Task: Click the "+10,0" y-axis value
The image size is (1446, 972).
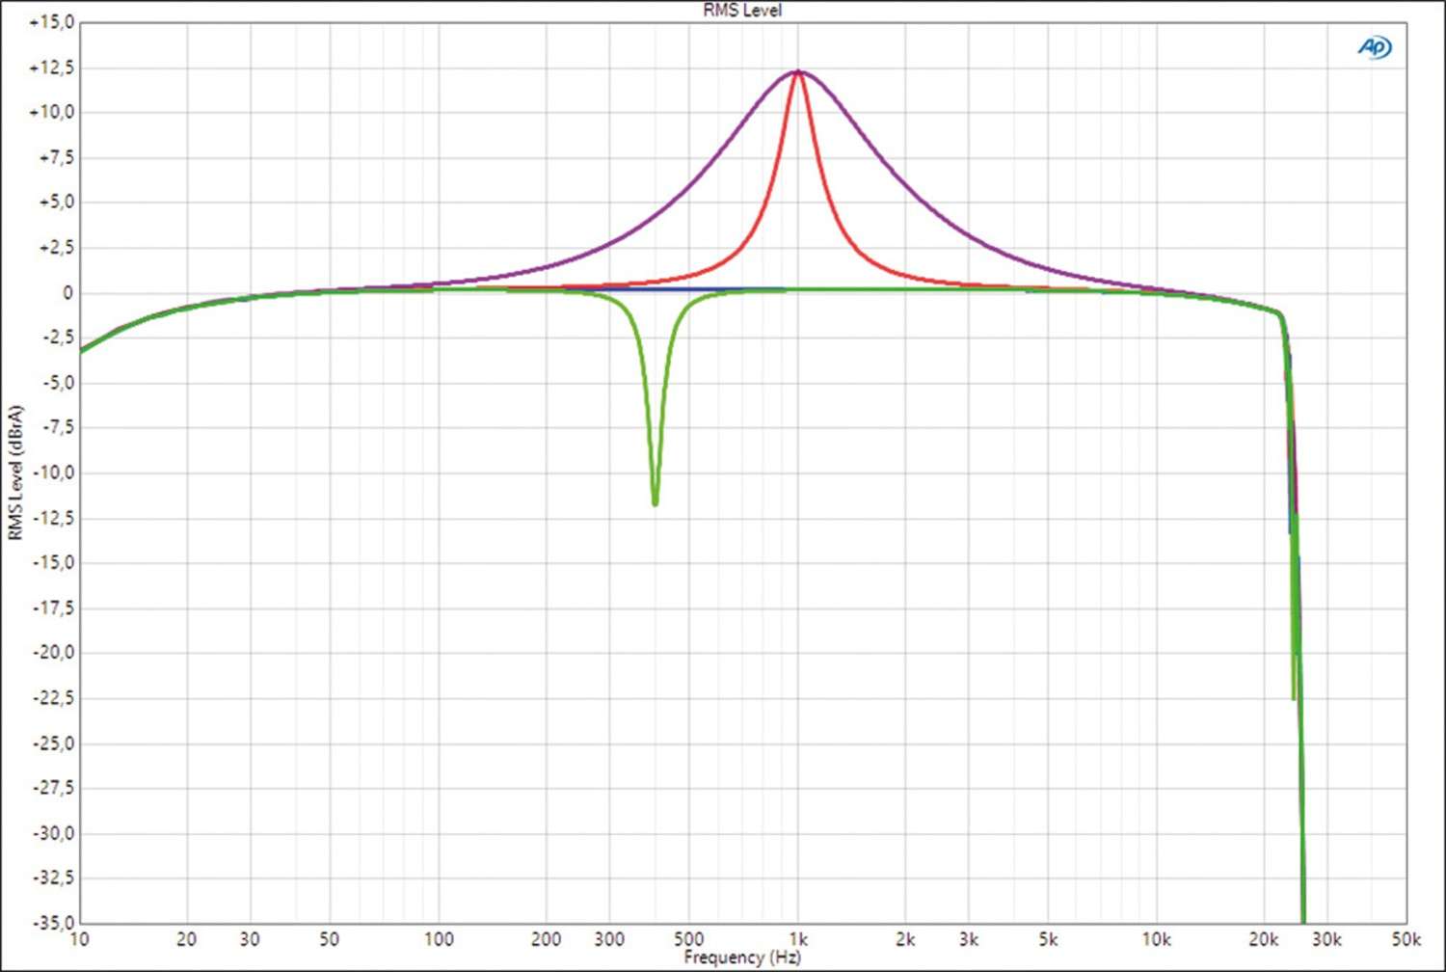Action: tap(51, 112)
